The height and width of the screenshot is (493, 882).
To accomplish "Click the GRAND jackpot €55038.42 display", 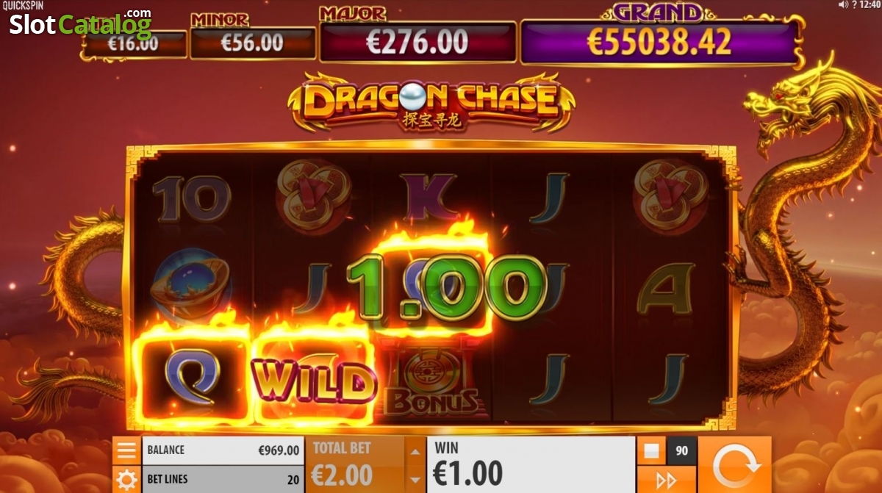I will tap(660, 41).
